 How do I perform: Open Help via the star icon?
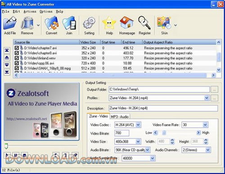109,23
